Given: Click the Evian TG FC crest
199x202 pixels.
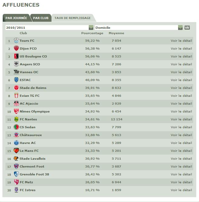Looking at the screenshot, I should [x=16, y=96].
